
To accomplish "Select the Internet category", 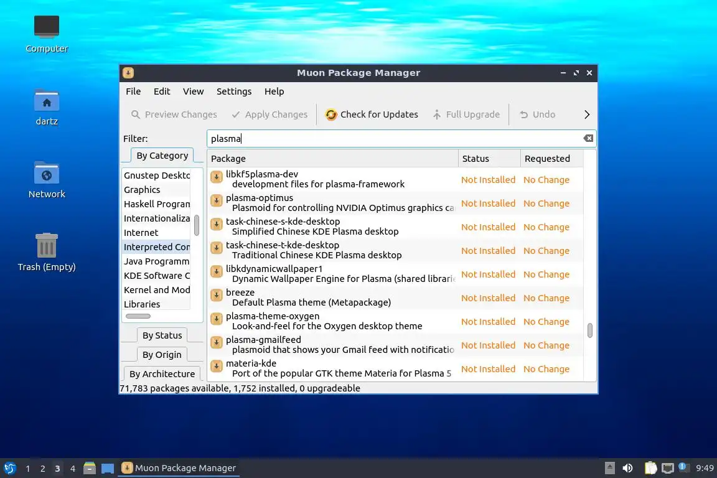I will point(156,233).
